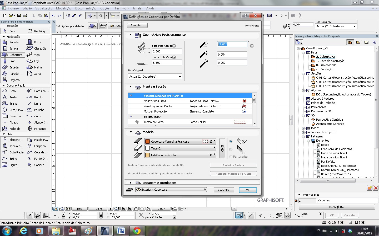Select the Zona zone tool
The width and height of the screenshot is (379, 236).
tap(37, 73)
